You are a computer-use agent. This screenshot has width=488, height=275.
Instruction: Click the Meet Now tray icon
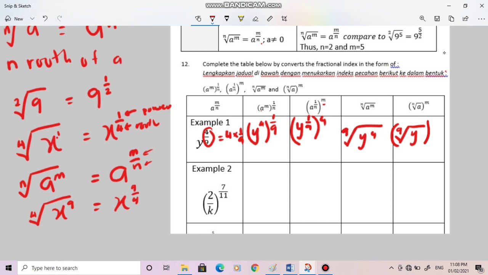pyautogui.click(x=400, y=268)
